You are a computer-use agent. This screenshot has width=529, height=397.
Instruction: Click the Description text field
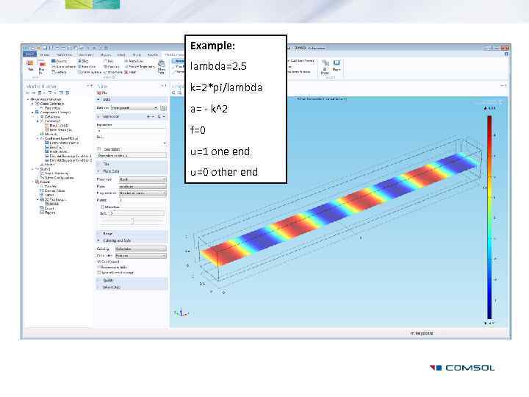(132, 155)
